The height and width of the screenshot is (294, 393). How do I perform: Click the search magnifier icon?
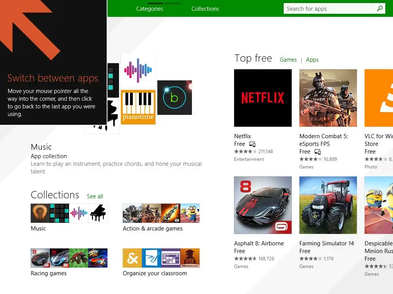pyautogui.click(x=380, y=8)
